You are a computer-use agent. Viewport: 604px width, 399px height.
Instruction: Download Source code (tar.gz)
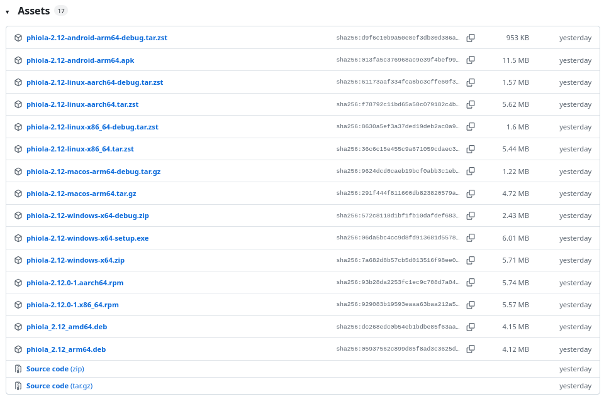click(59, 386)
